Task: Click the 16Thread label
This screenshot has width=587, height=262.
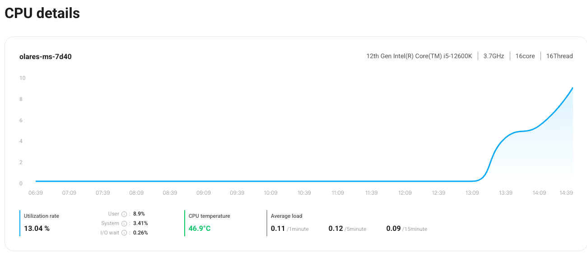Action: point(559,56)
